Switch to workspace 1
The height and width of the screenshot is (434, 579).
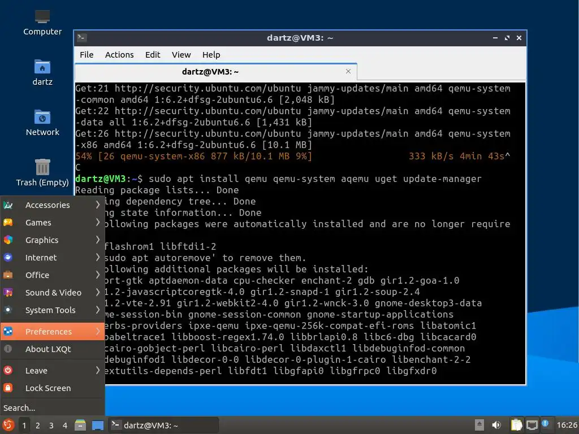click(x=24, y=426)
